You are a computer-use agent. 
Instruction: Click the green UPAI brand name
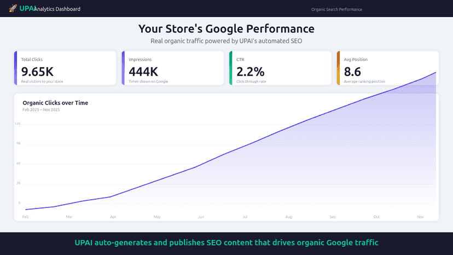pyautogui.click(x=27, y=8)
